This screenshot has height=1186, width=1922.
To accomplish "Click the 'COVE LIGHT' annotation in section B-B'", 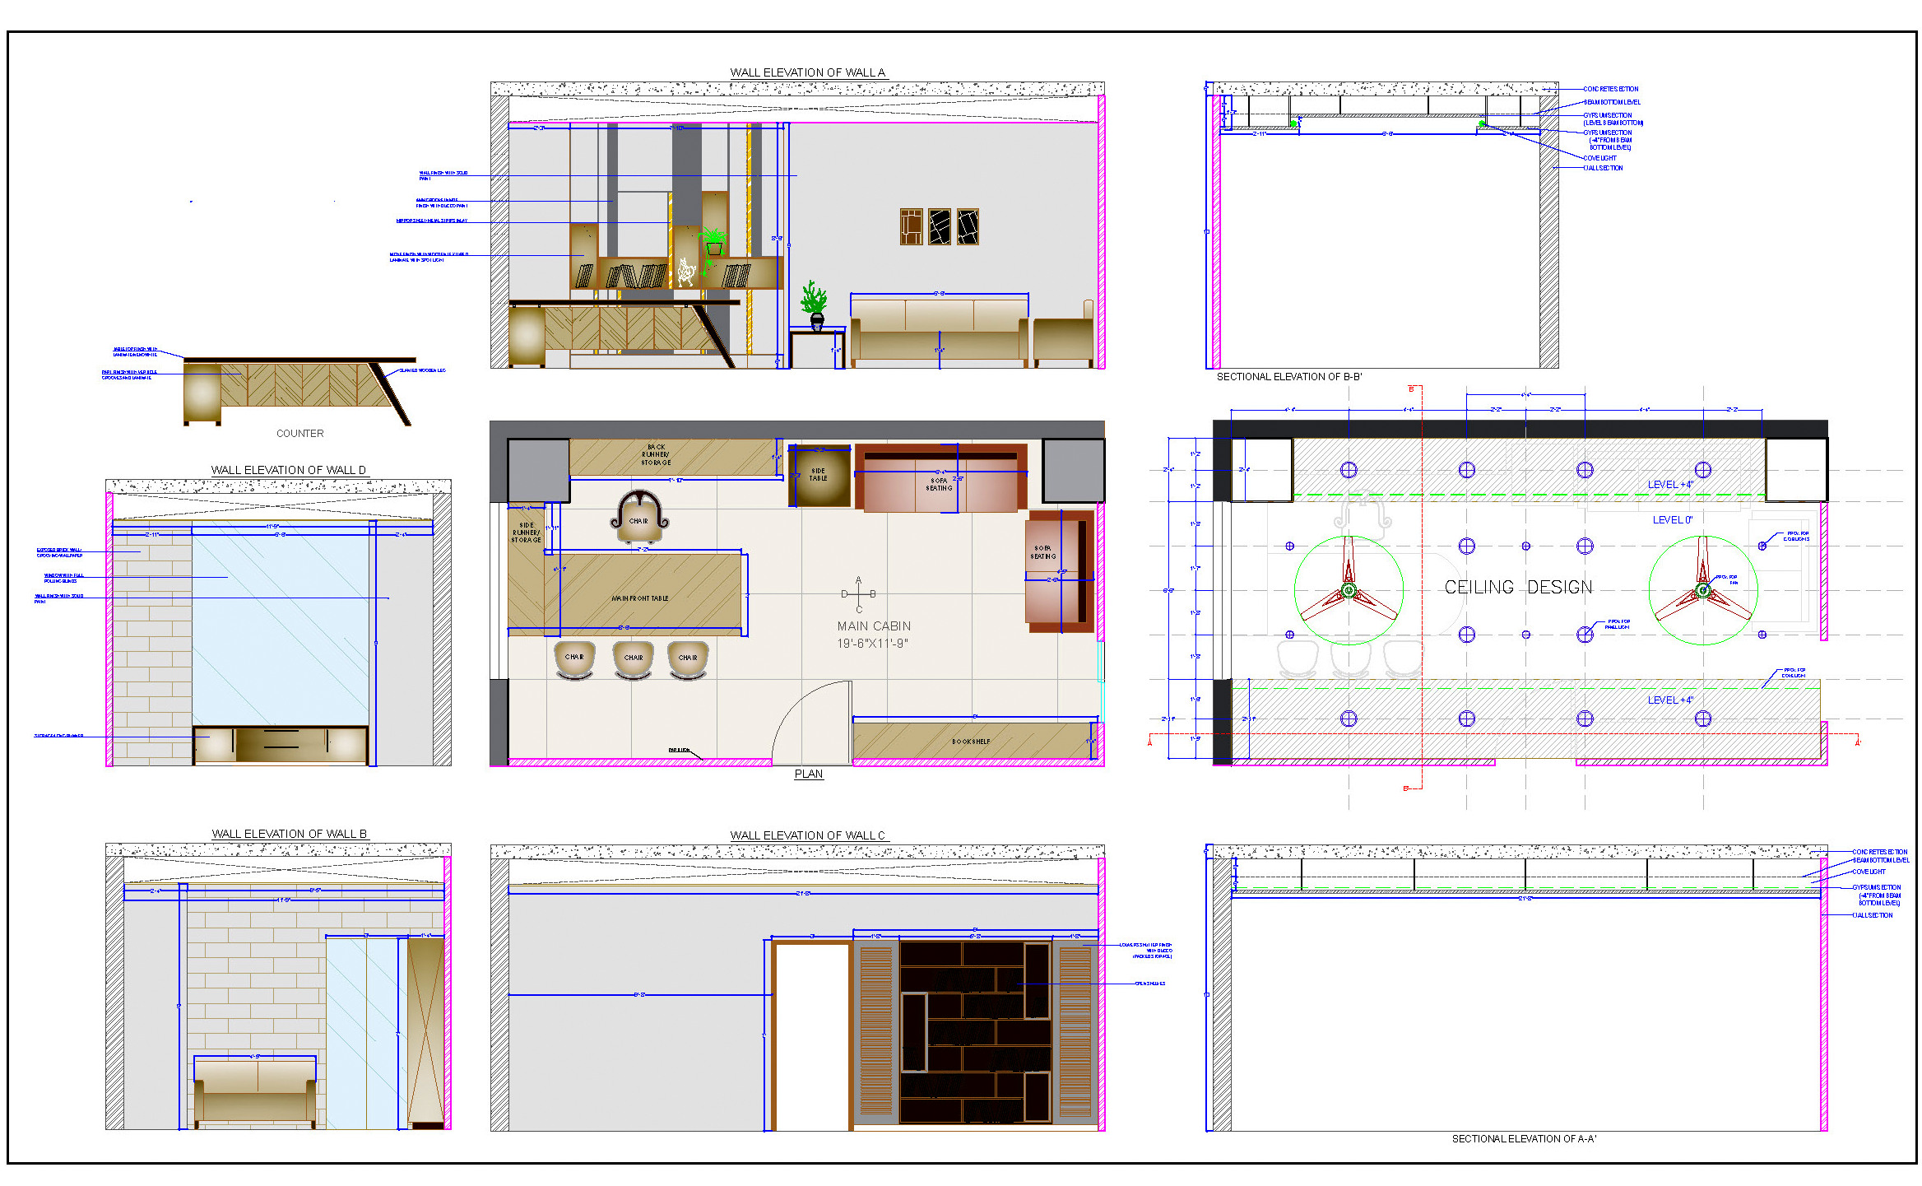I will pyautogui.click(x=1599, y=158).
